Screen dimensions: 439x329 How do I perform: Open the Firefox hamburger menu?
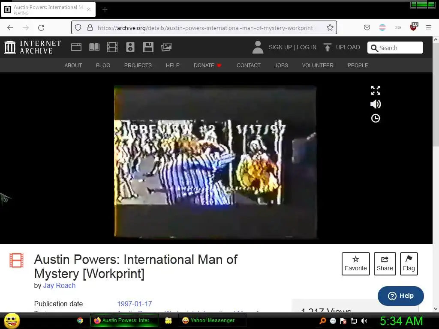[x=429, y=27]
